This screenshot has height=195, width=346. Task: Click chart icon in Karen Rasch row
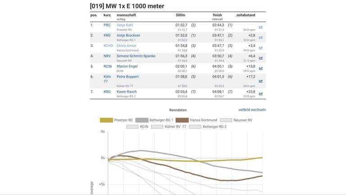pyautogui.click(x=260, y=94)
